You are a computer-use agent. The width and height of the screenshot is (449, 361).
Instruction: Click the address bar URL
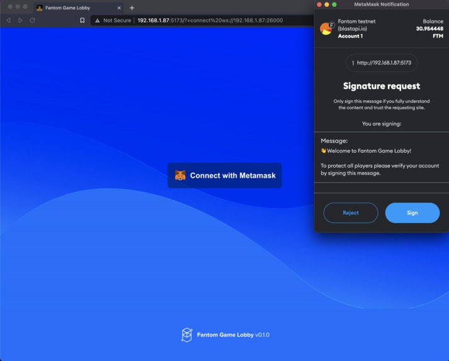(x=210, y=20)
